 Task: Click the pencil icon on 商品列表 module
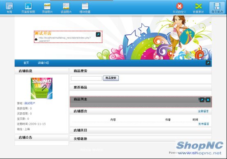click(x=202, y=100)
